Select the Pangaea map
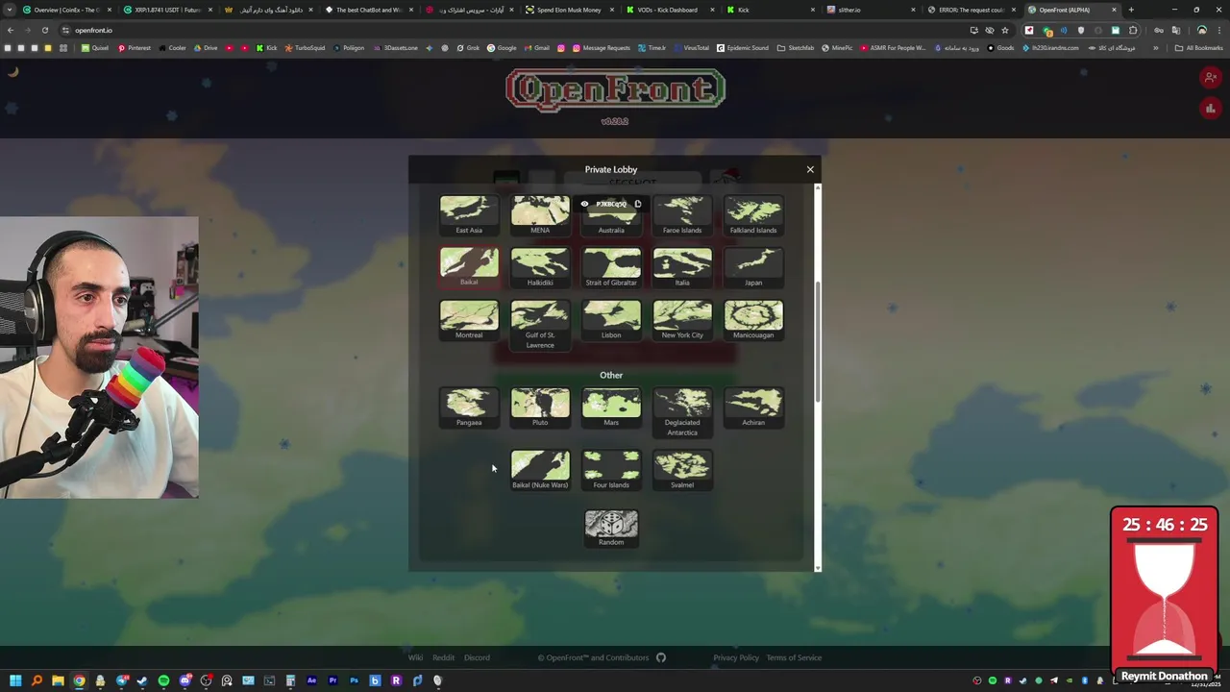The image size is (1230, 692). tap(469, 408)
